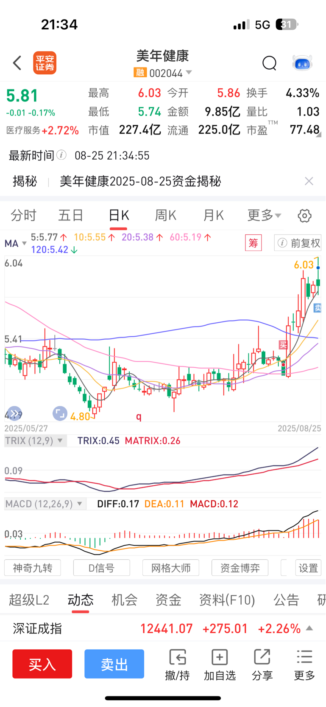
Task: Open the 机会 tab
Action: coord(125,600)
